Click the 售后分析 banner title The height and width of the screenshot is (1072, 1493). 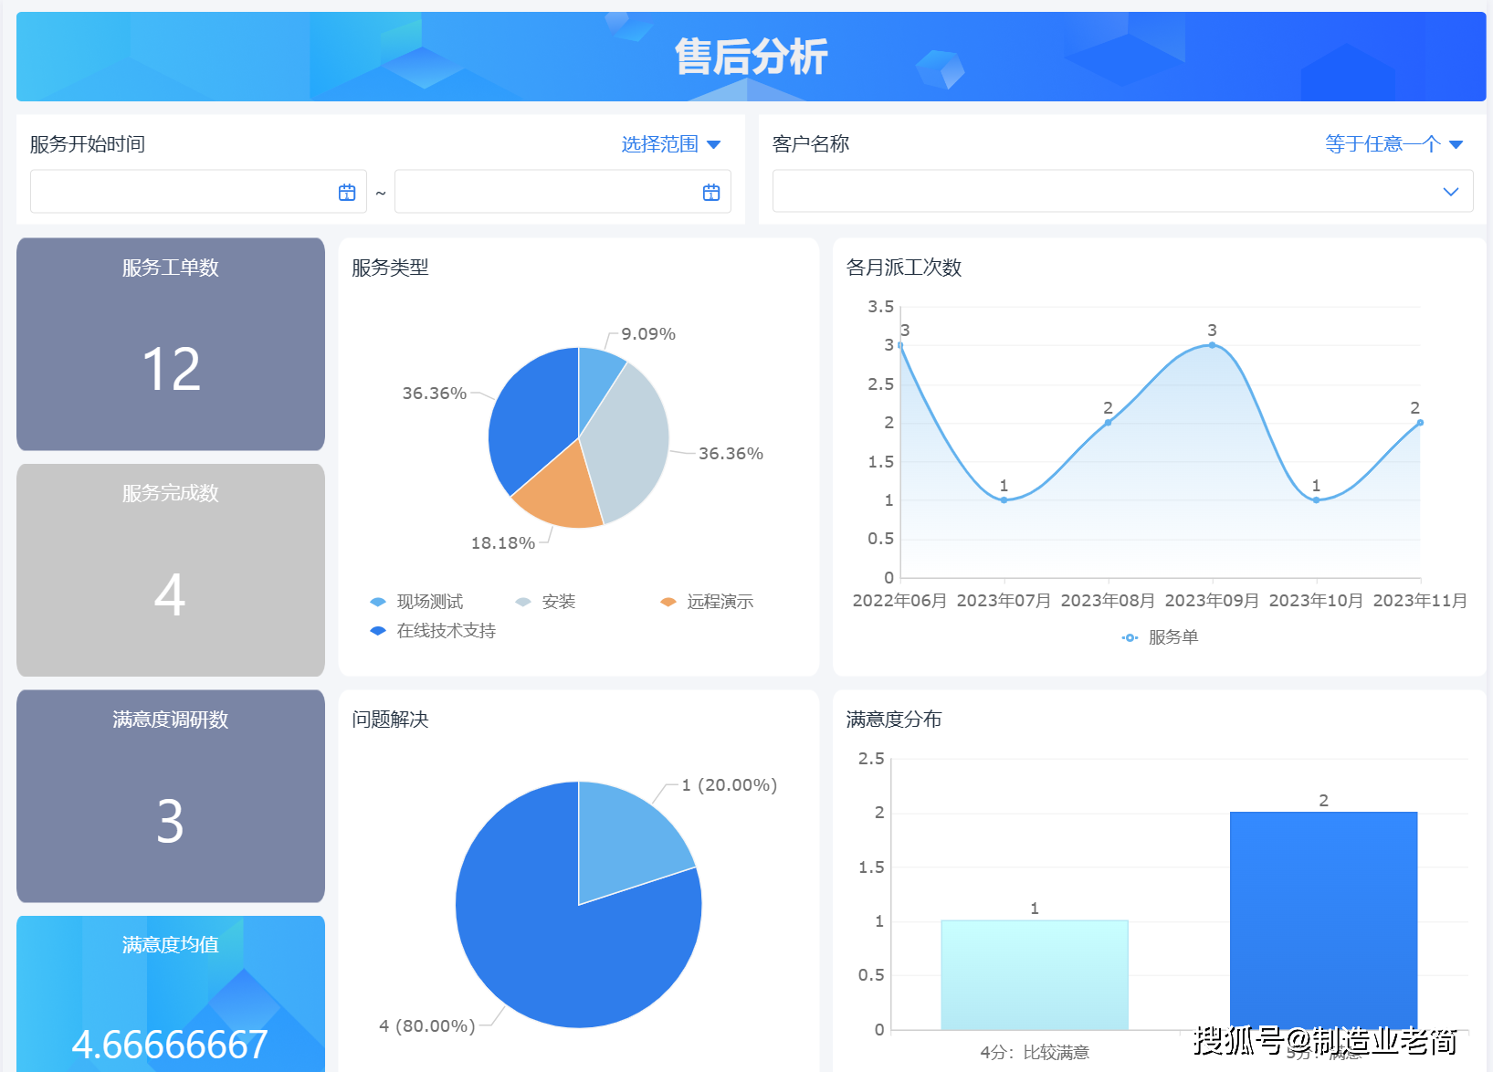751,57
